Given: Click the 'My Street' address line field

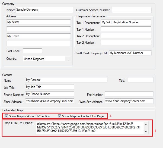Looking at the screenshot, I should tap(38, 22).
